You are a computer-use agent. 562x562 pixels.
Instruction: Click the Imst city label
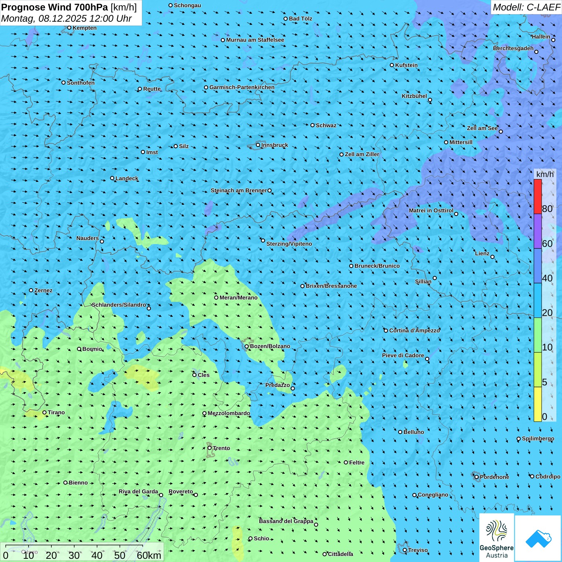click(152, 152)
